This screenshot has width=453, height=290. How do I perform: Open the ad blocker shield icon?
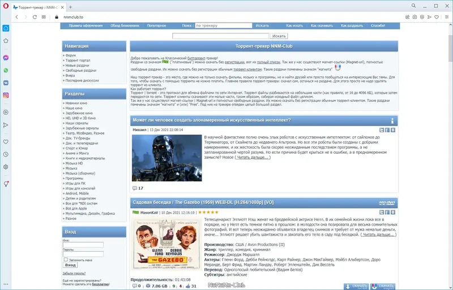pos(422,17)
